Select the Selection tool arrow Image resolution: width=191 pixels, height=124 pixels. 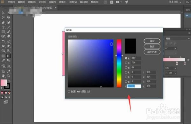point(3,13)
